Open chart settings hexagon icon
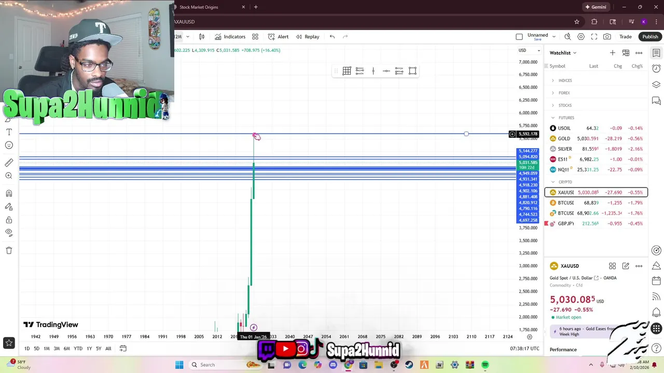This screenshot has height=373, width=664. pyautogui.click(x=581, y=37)
